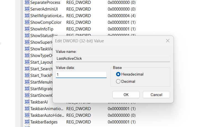
Task: Select the StartMenuInit registry value
Action: [x=41, y=82]
